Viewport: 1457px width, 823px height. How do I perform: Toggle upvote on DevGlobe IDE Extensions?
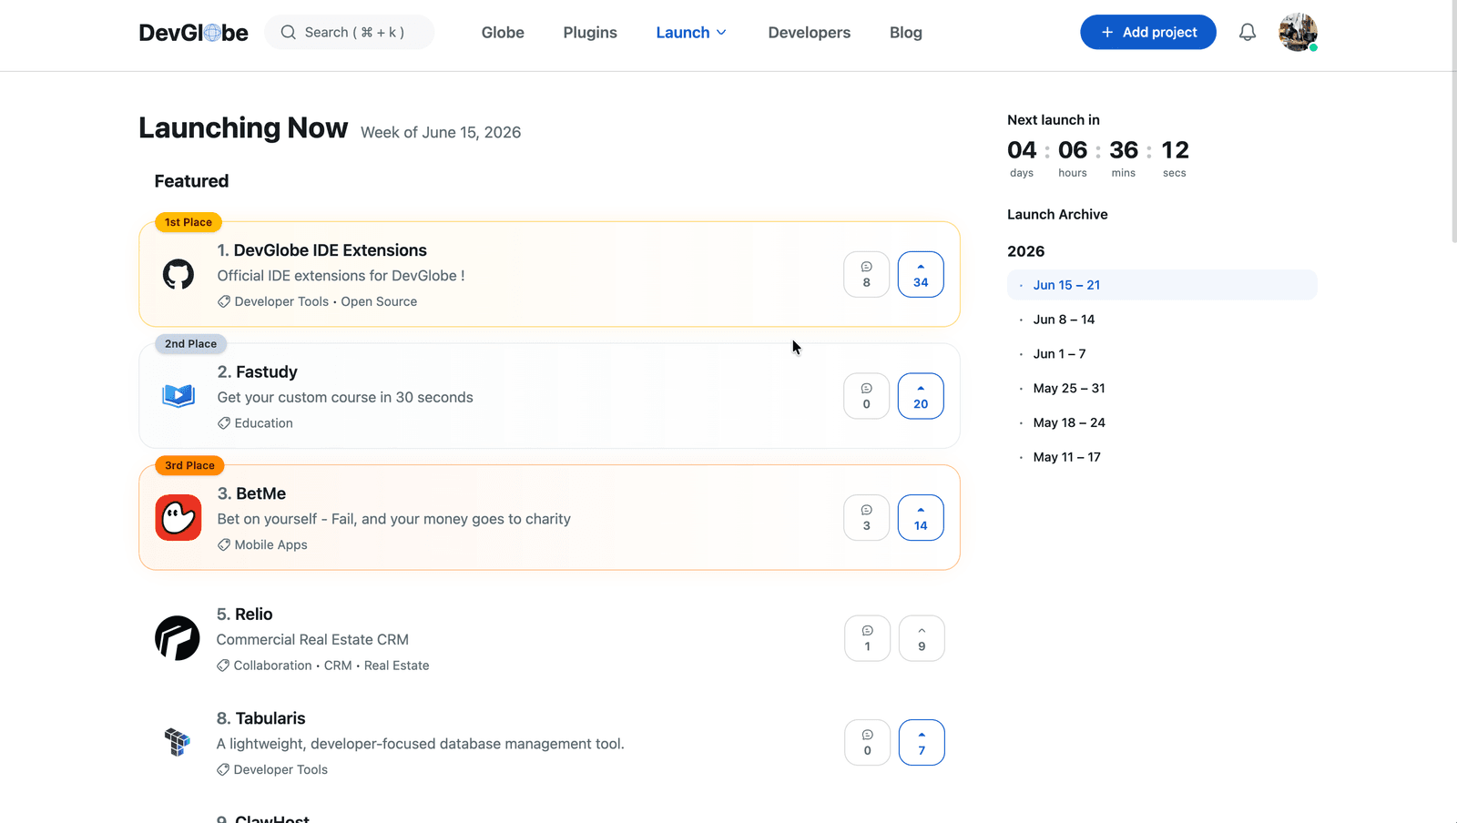point(921,274)
